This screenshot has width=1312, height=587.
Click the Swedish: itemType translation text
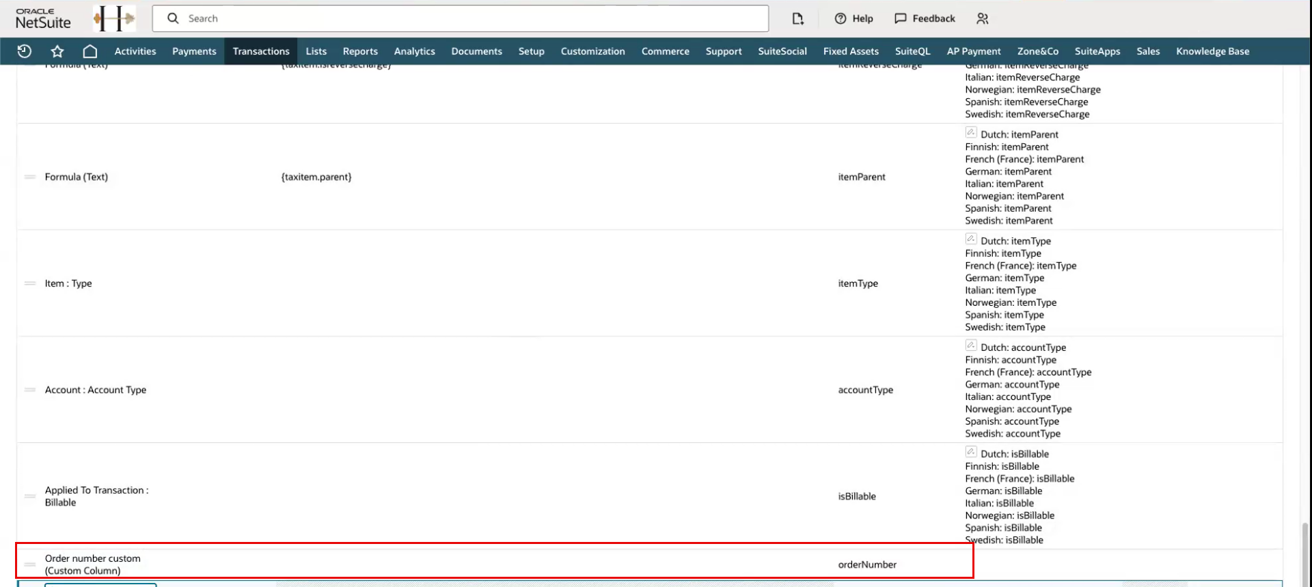(1005, 327)
